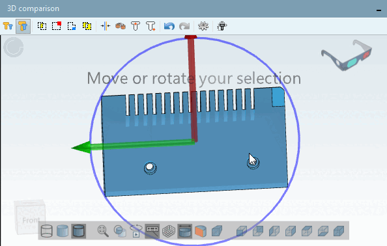Toggle the 3D anaglyph glasses view

pyautogui.click(x=347, y=55)
